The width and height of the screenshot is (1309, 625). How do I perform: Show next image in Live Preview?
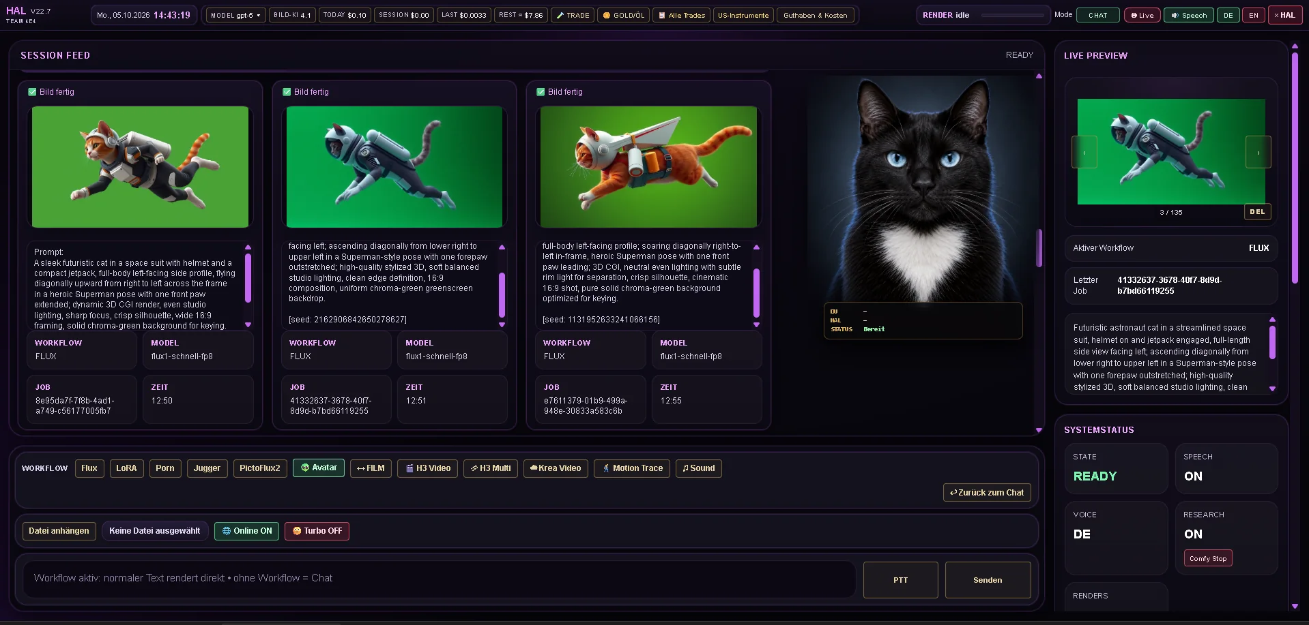[1258, 152]
